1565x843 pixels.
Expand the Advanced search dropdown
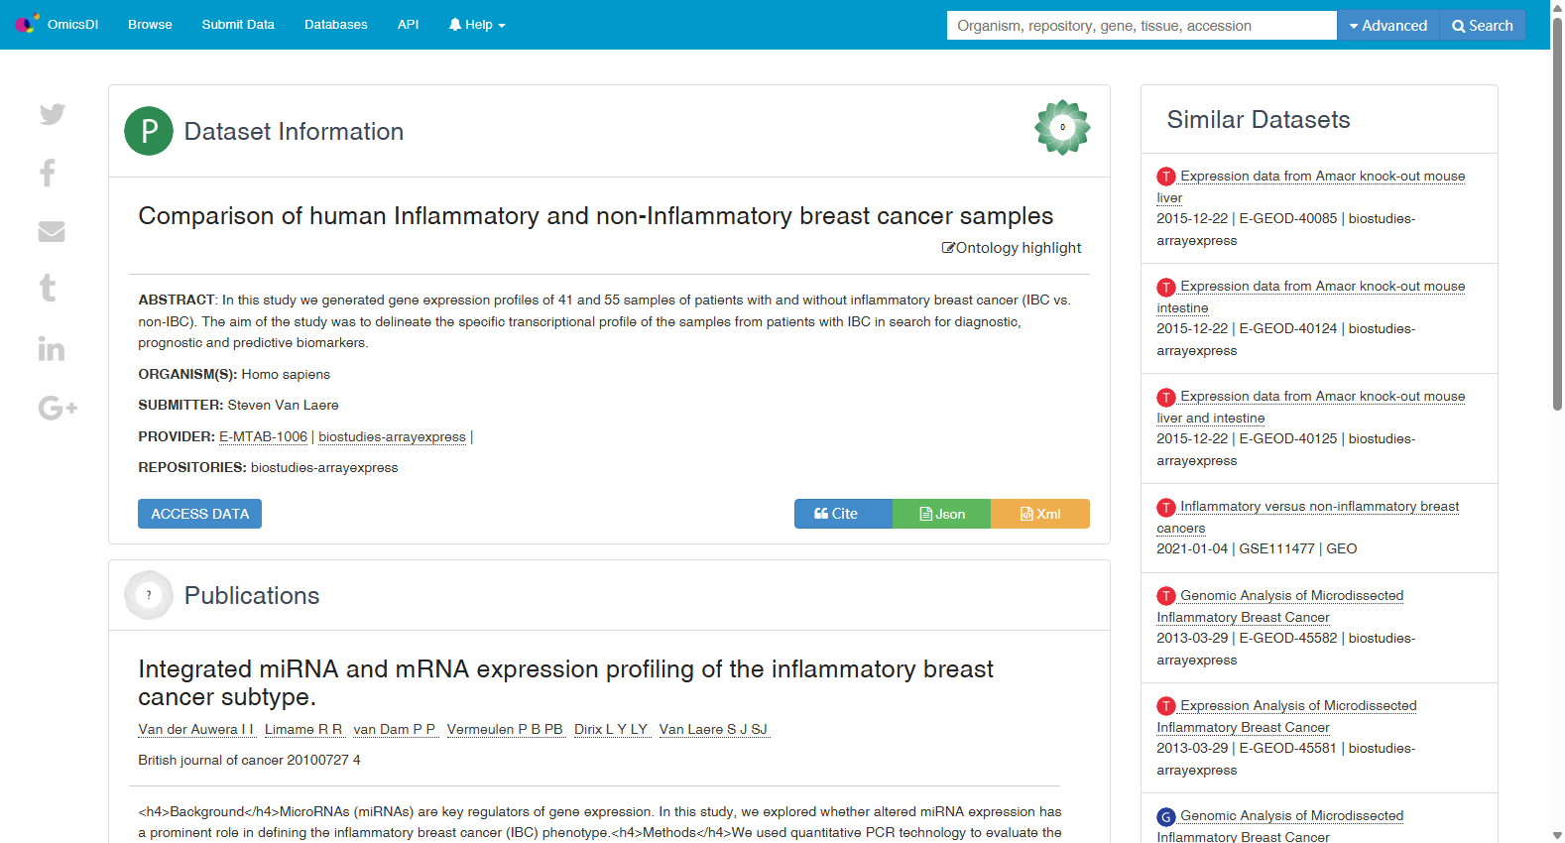pyautogui.click(x=1387, y=26)
